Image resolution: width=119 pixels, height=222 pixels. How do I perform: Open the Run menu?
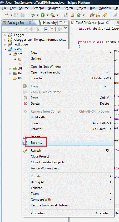click(93, 8)
